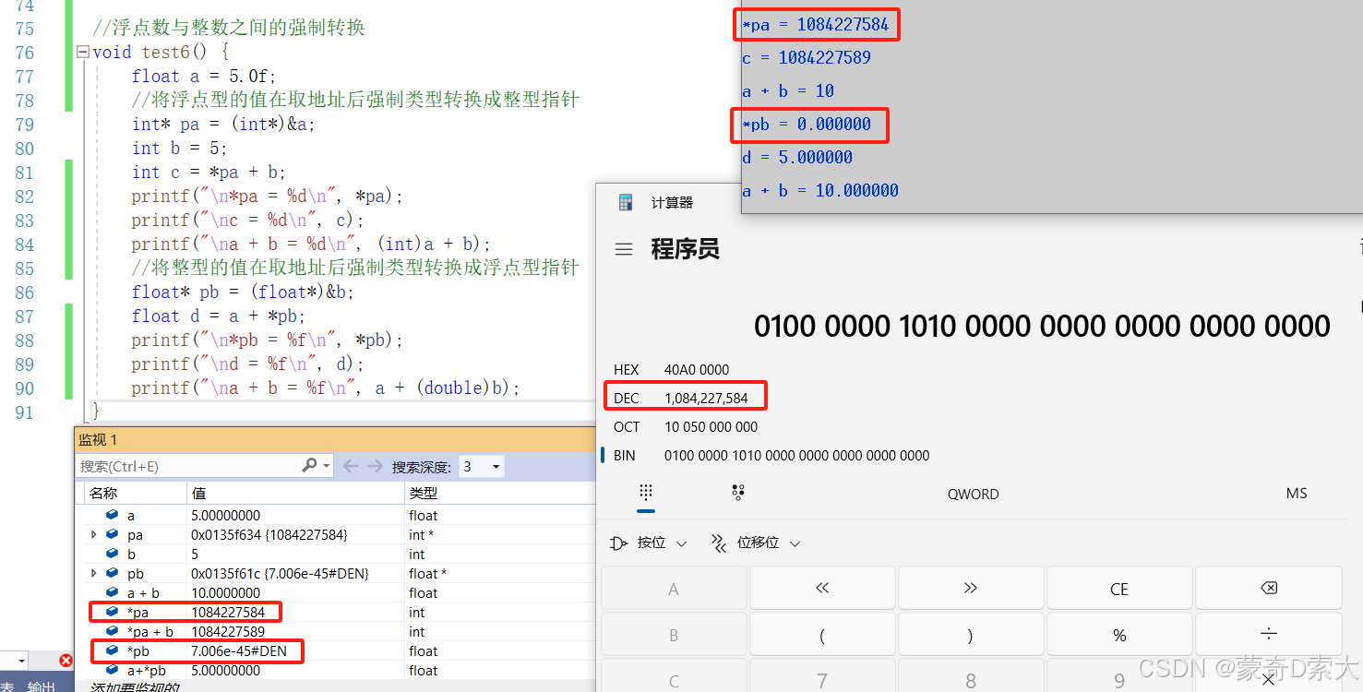The width and height of the screenshot is (1363, 692).
Task: Click the multiply key in calculator
Action: 1268,676
